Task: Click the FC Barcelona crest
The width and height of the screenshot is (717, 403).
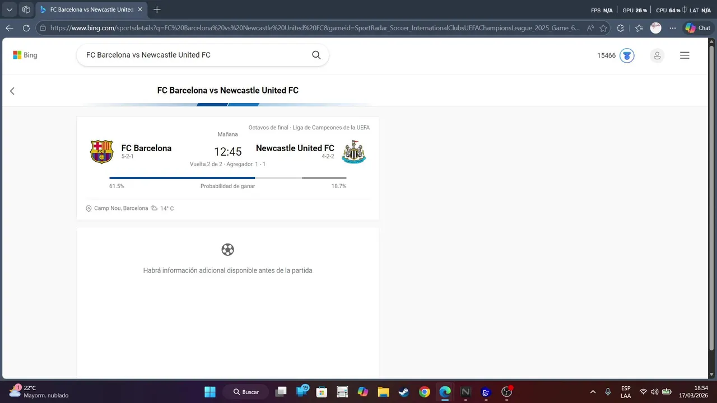Action: (x=101, y=152)
